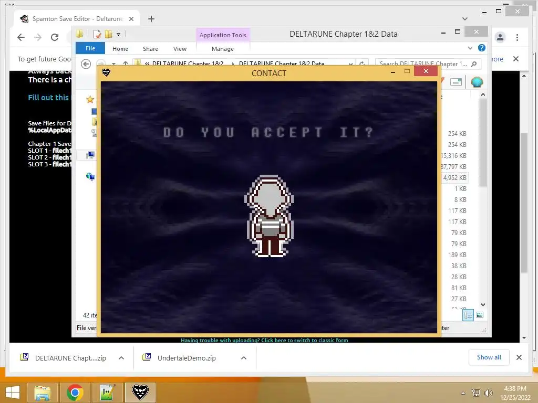This screenshot has height=403, width=538.
Task: Open the Chrome profile avatar menu
Action: tap(500, 37)
